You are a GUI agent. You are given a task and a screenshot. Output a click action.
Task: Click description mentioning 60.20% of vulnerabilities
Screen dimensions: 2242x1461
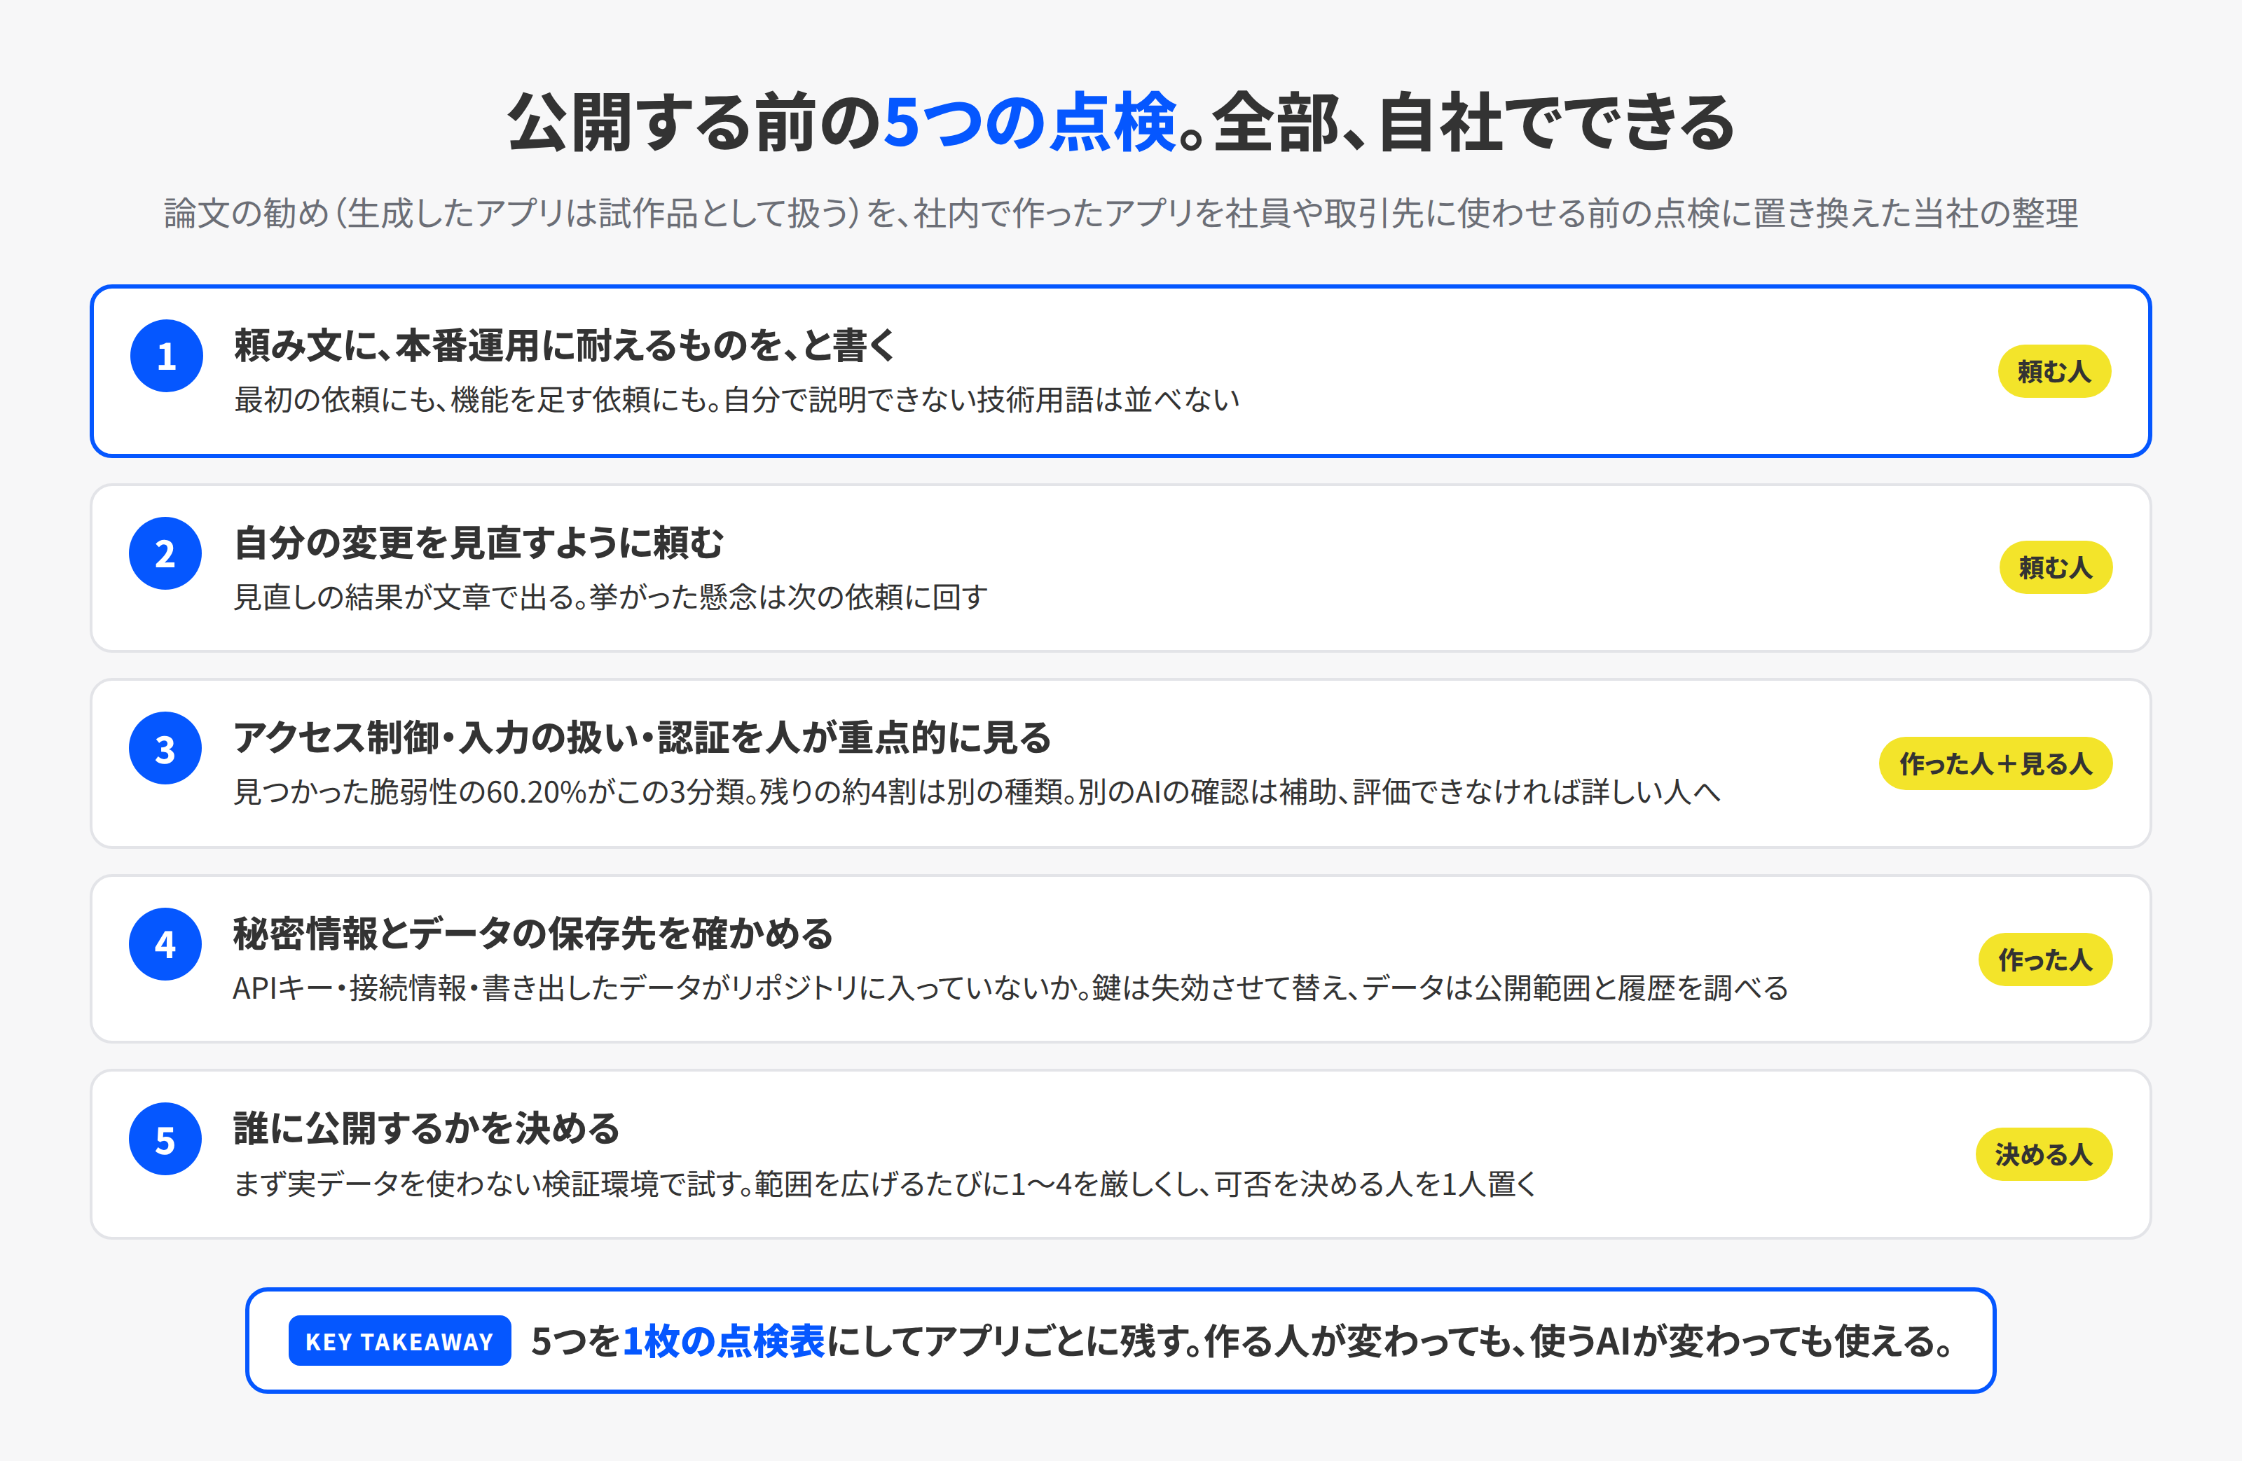point(977,791)
